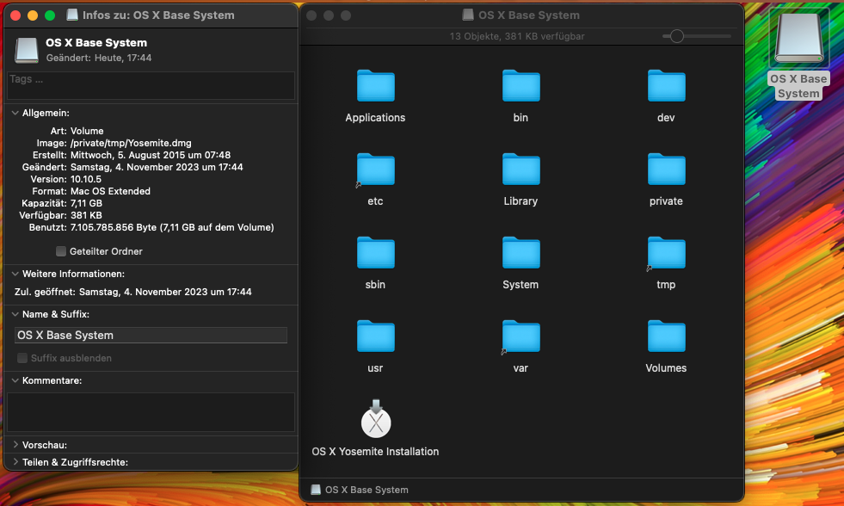
Task: Click the etc alias folder icon
Action: (375, 170)
